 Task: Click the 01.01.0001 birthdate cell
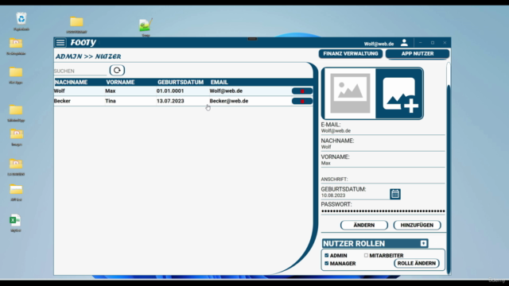[170, 91]
